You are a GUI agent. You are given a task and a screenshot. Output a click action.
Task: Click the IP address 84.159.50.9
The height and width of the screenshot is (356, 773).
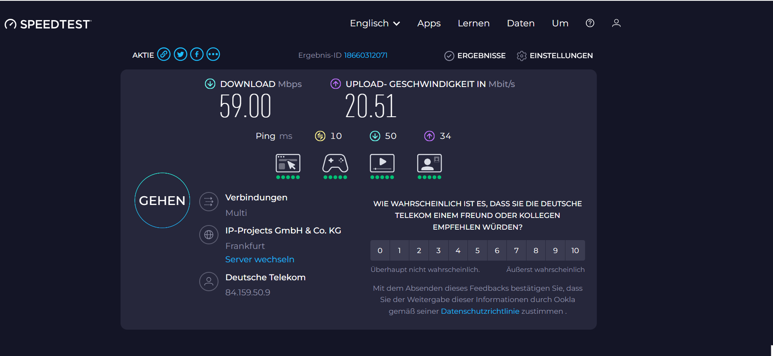248,292
